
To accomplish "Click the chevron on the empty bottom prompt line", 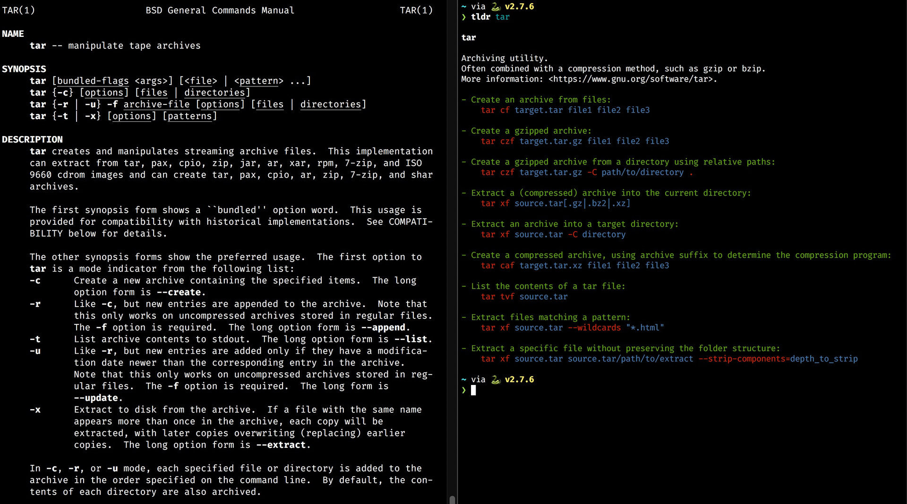I will tap(464, 390).
